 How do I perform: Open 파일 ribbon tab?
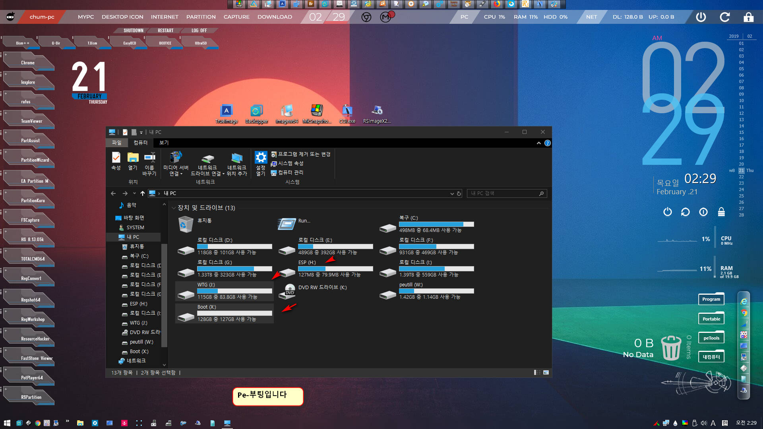coord(116,143)
